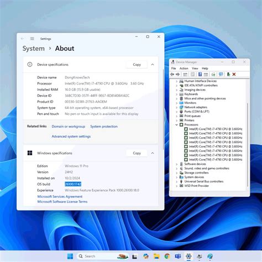Open the View menu in Device Manager
The image size is (262, 262).
[195, 69]
